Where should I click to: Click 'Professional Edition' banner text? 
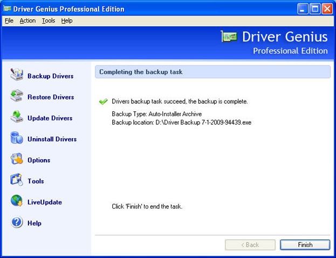point(290,51)
